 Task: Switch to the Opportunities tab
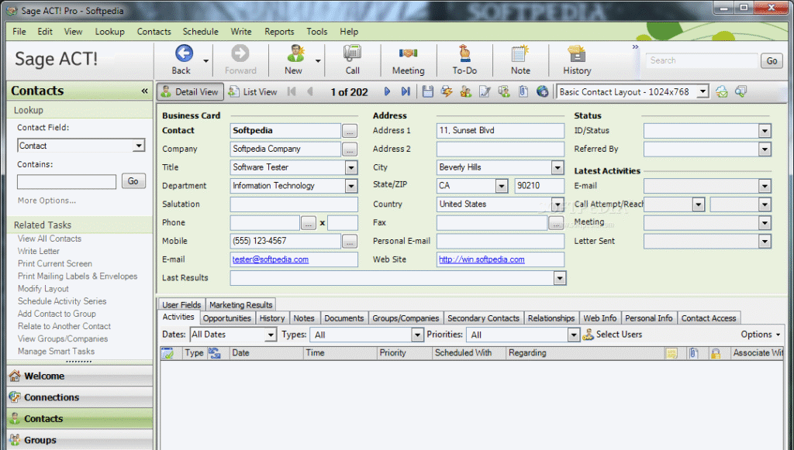(227, 318)
